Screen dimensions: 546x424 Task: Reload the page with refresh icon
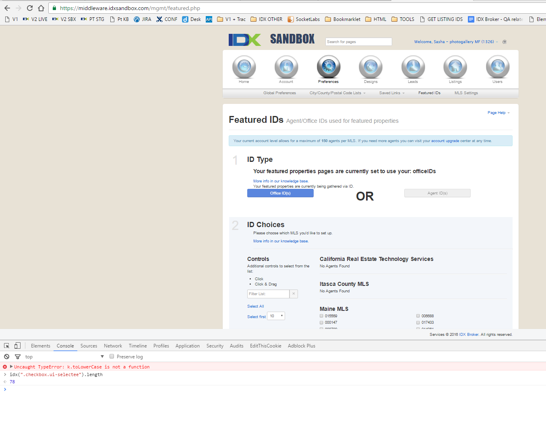point(30,8)
